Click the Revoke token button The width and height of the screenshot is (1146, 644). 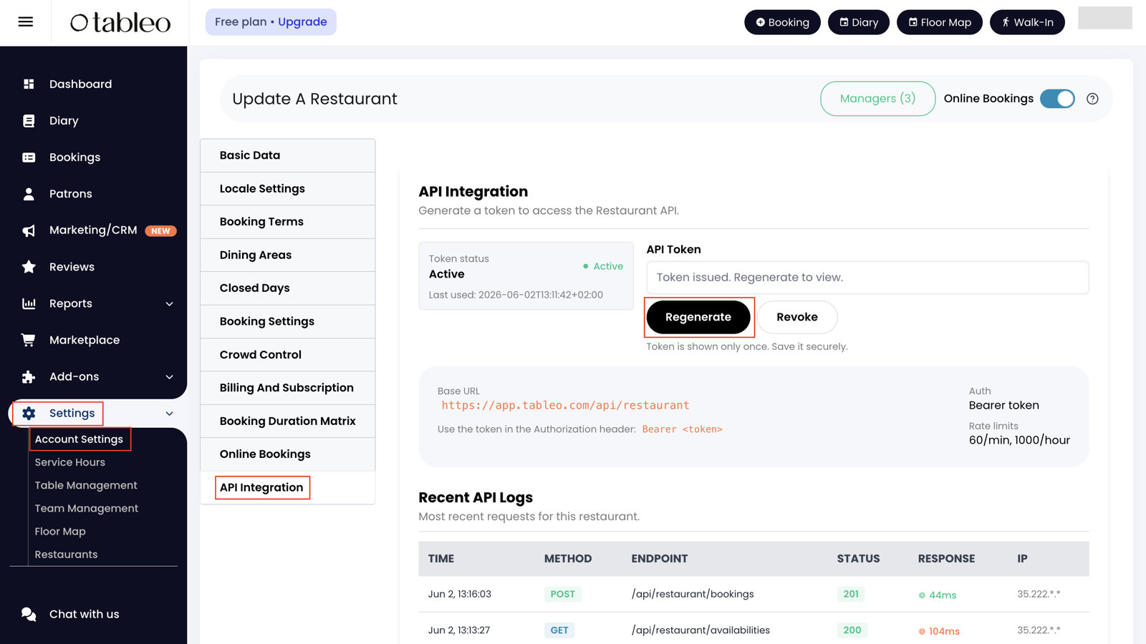tap(797, 317)
